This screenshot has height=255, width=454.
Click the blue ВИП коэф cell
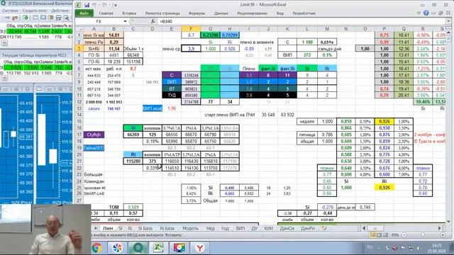click(153, 108)
